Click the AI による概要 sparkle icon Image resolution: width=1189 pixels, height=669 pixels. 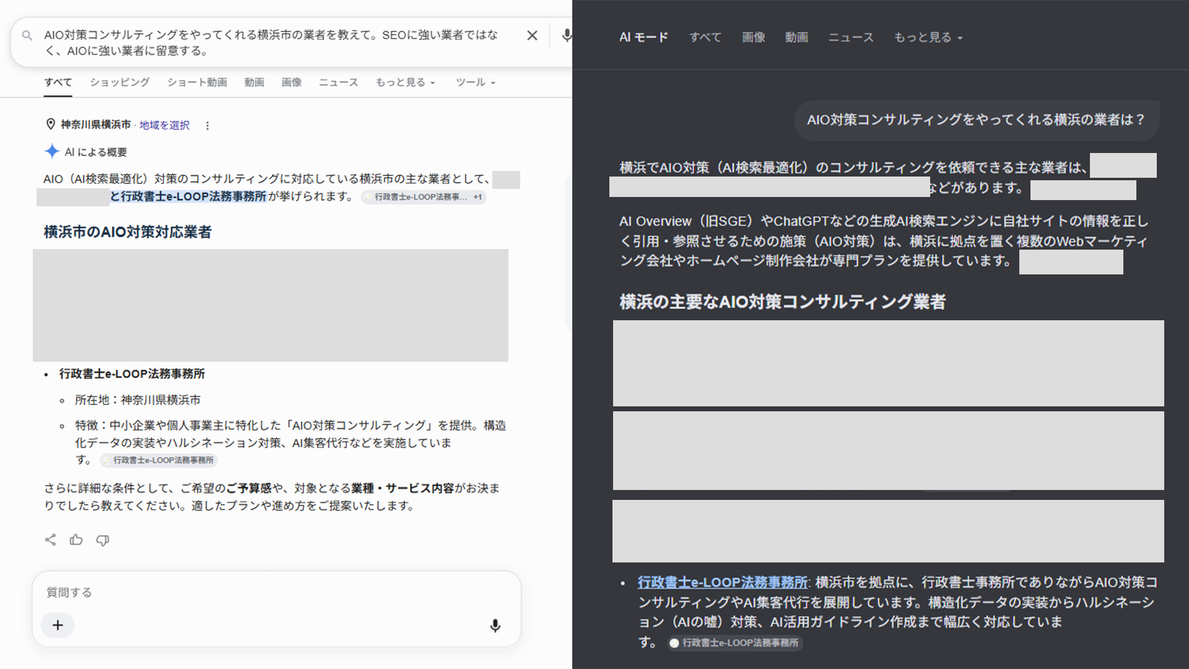pos(52,152)
